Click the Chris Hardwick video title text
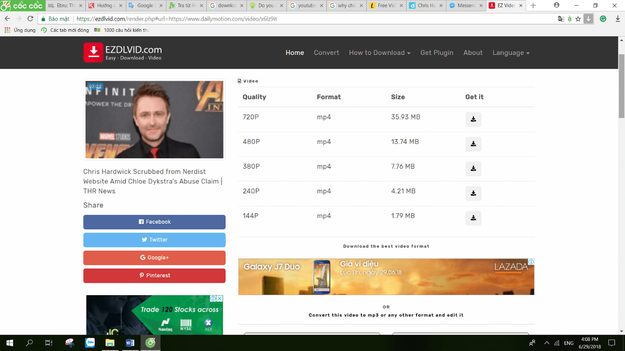 pyautogui.click(x=153, y=181)
